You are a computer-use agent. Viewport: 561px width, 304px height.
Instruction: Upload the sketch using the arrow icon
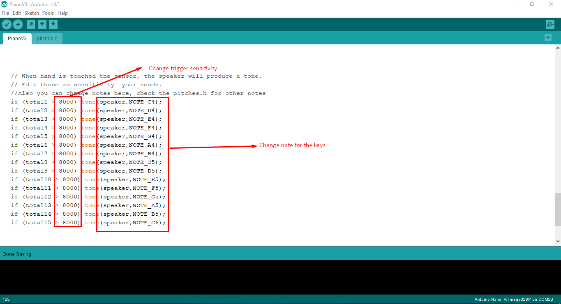tap(18, 25)
